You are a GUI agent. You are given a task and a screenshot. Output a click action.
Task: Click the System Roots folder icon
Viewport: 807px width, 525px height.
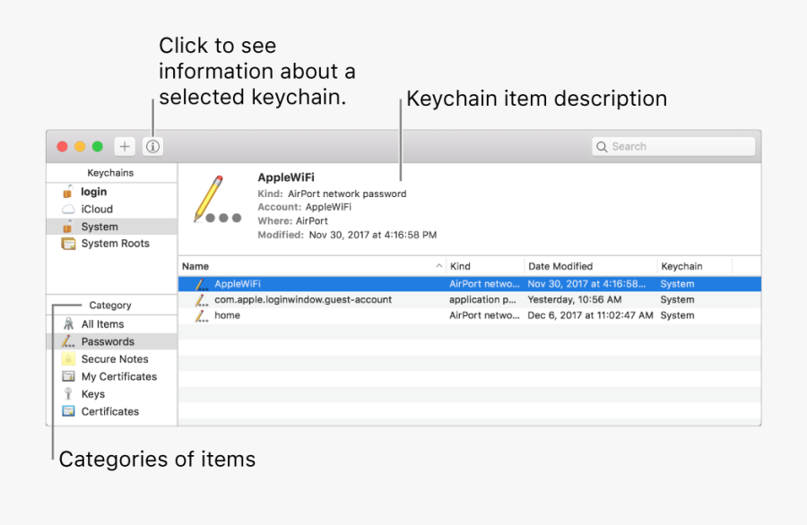click(x=68, y=244)
